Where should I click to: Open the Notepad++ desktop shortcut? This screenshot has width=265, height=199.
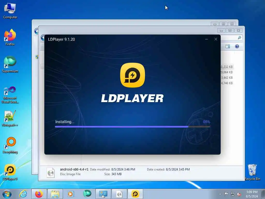point(10,118)
